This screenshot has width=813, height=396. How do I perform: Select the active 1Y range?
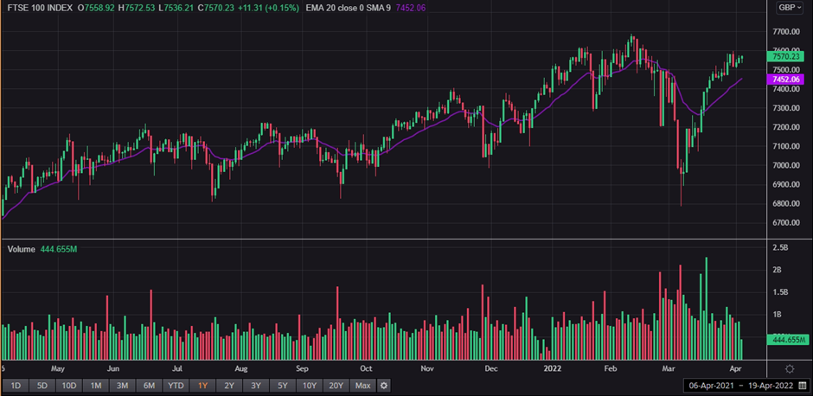[202, 386]
